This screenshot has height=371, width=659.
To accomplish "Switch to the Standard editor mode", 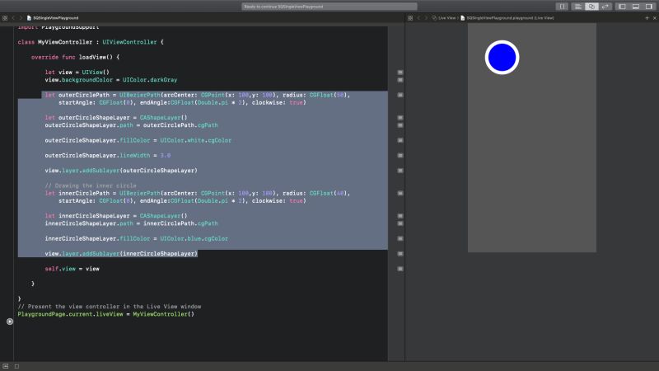I will [578, 7].
